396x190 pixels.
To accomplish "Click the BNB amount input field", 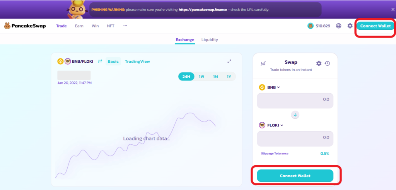I will point(295,101).
